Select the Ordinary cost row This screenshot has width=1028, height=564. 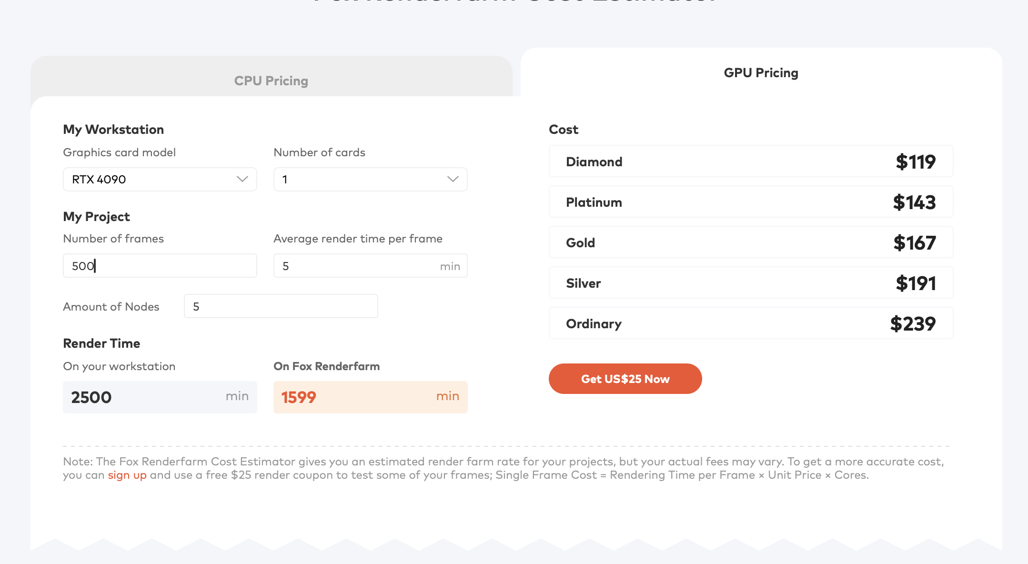click(x=751, y=323)
